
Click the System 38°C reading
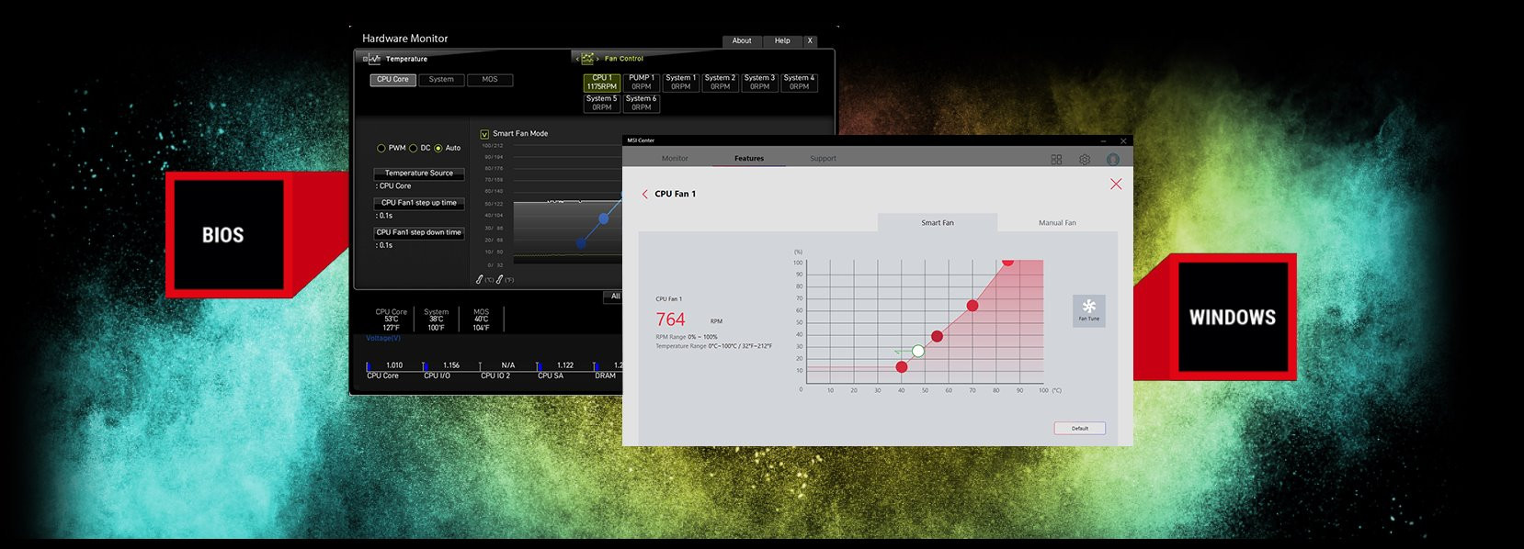coord(437,319)
